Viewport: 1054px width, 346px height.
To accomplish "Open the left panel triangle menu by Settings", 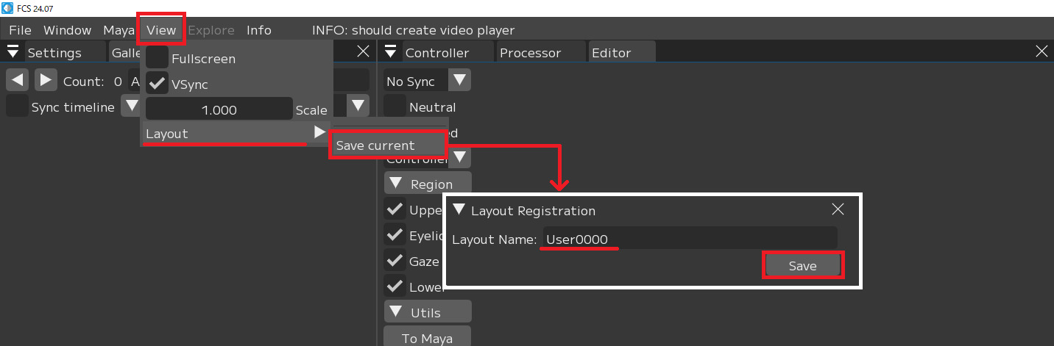I will (x=13, y=52).
